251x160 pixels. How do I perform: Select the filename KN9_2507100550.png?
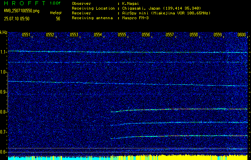point(22,11)
